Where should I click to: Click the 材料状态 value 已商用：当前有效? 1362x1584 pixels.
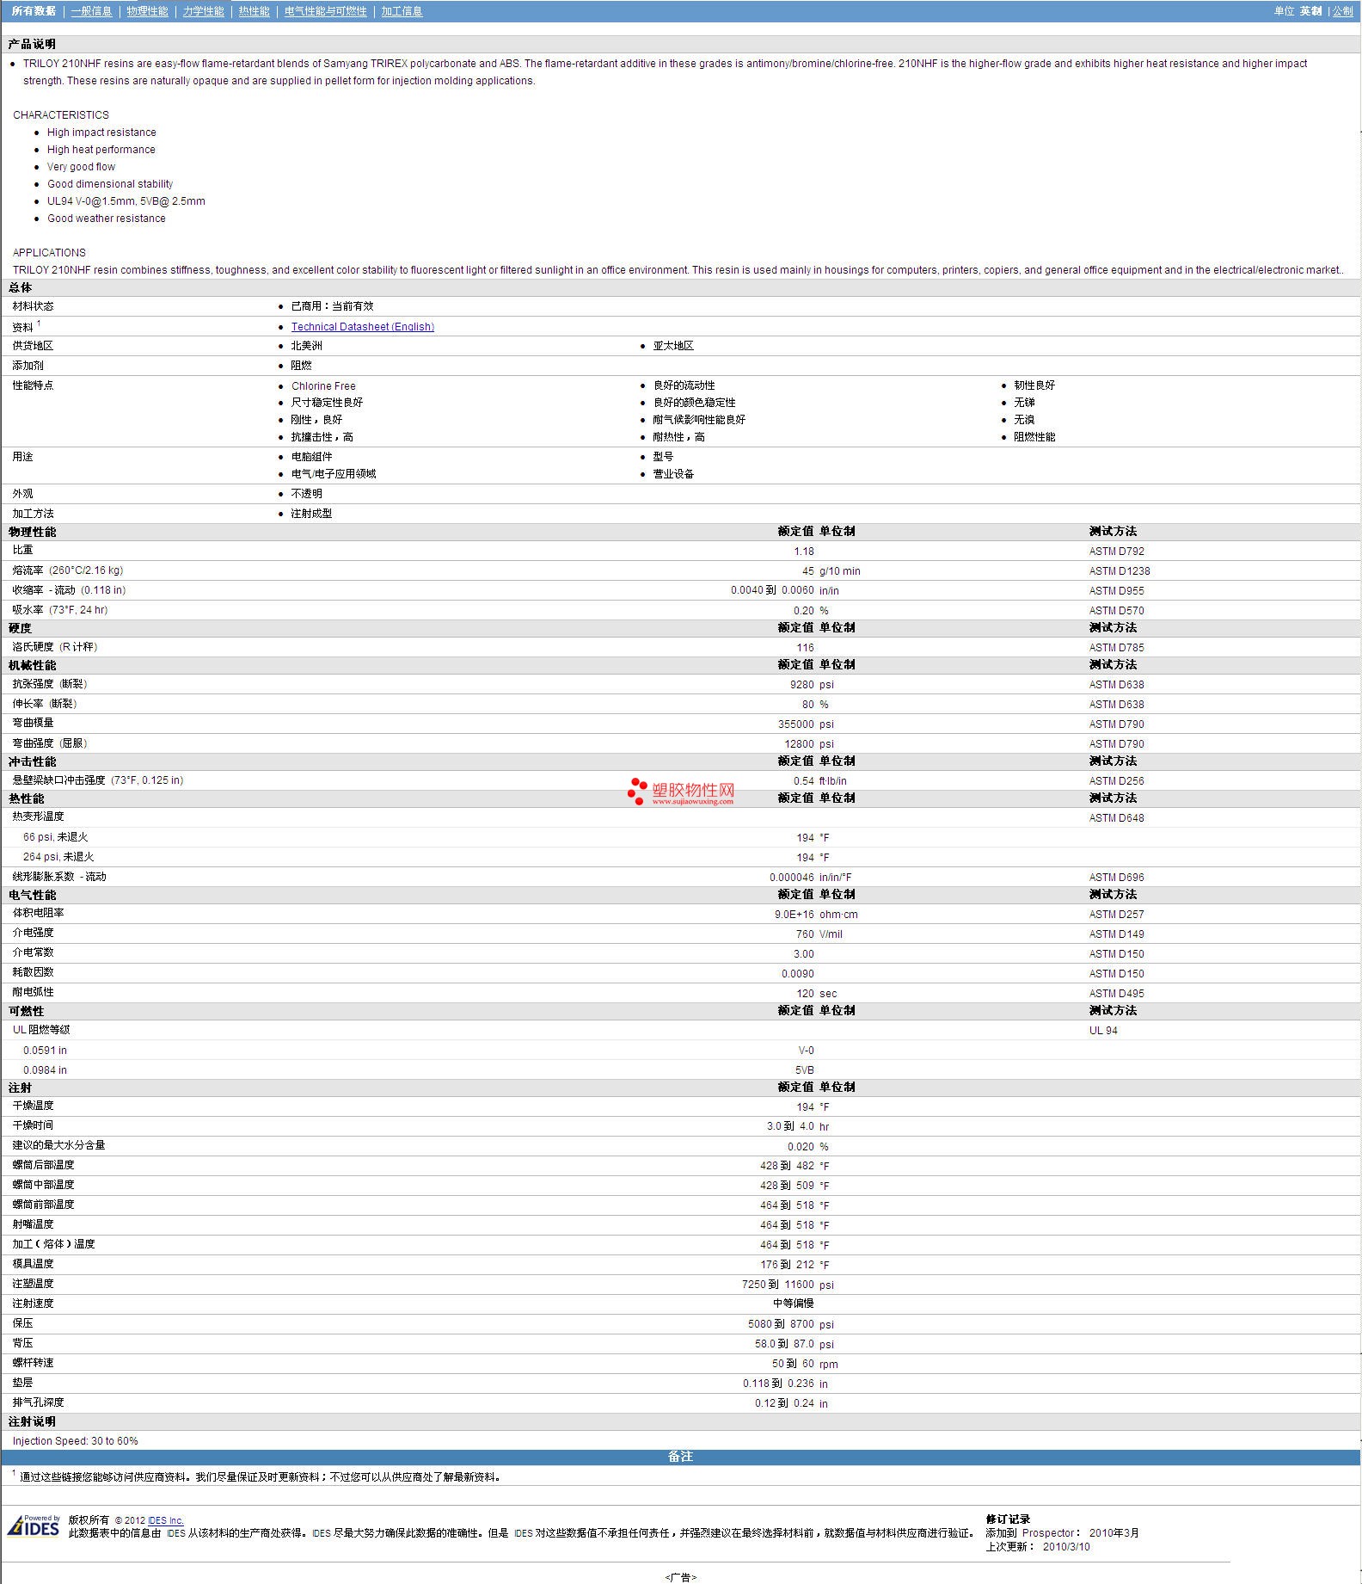[332, 306]
